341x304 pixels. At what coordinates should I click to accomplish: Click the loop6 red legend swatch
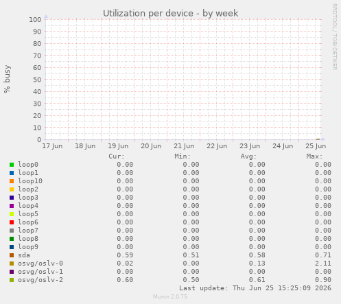pos(12,222)
